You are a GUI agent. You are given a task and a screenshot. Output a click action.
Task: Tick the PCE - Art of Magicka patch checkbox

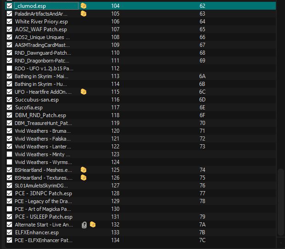[10, 209]
